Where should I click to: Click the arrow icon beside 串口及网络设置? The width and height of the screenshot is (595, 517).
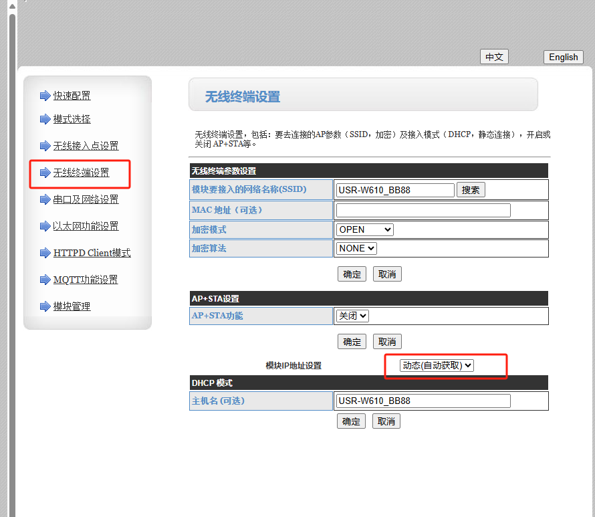(45, 199)
